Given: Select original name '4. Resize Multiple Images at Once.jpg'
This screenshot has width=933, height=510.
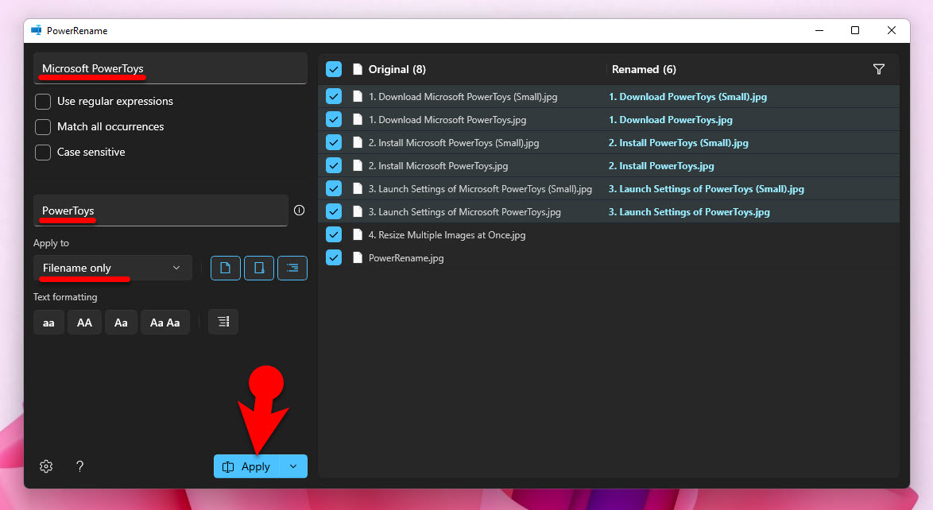Looking at the screenshot, I should [x=447, y=235].
